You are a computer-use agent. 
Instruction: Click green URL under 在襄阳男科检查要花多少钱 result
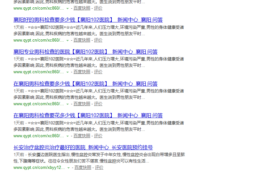point(39,136)
